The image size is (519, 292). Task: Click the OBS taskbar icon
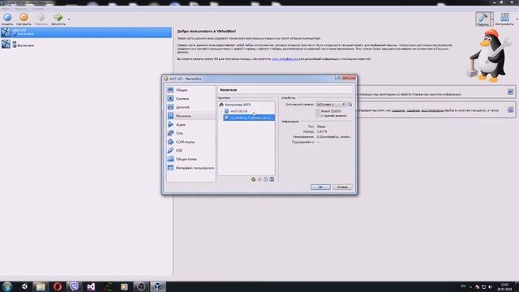click(141, 286)
